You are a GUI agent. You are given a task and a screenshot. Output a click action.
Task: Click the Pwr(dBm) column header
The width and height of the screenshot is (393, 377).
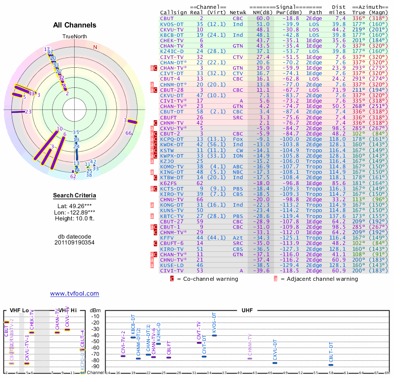click(x=289, y=13)
